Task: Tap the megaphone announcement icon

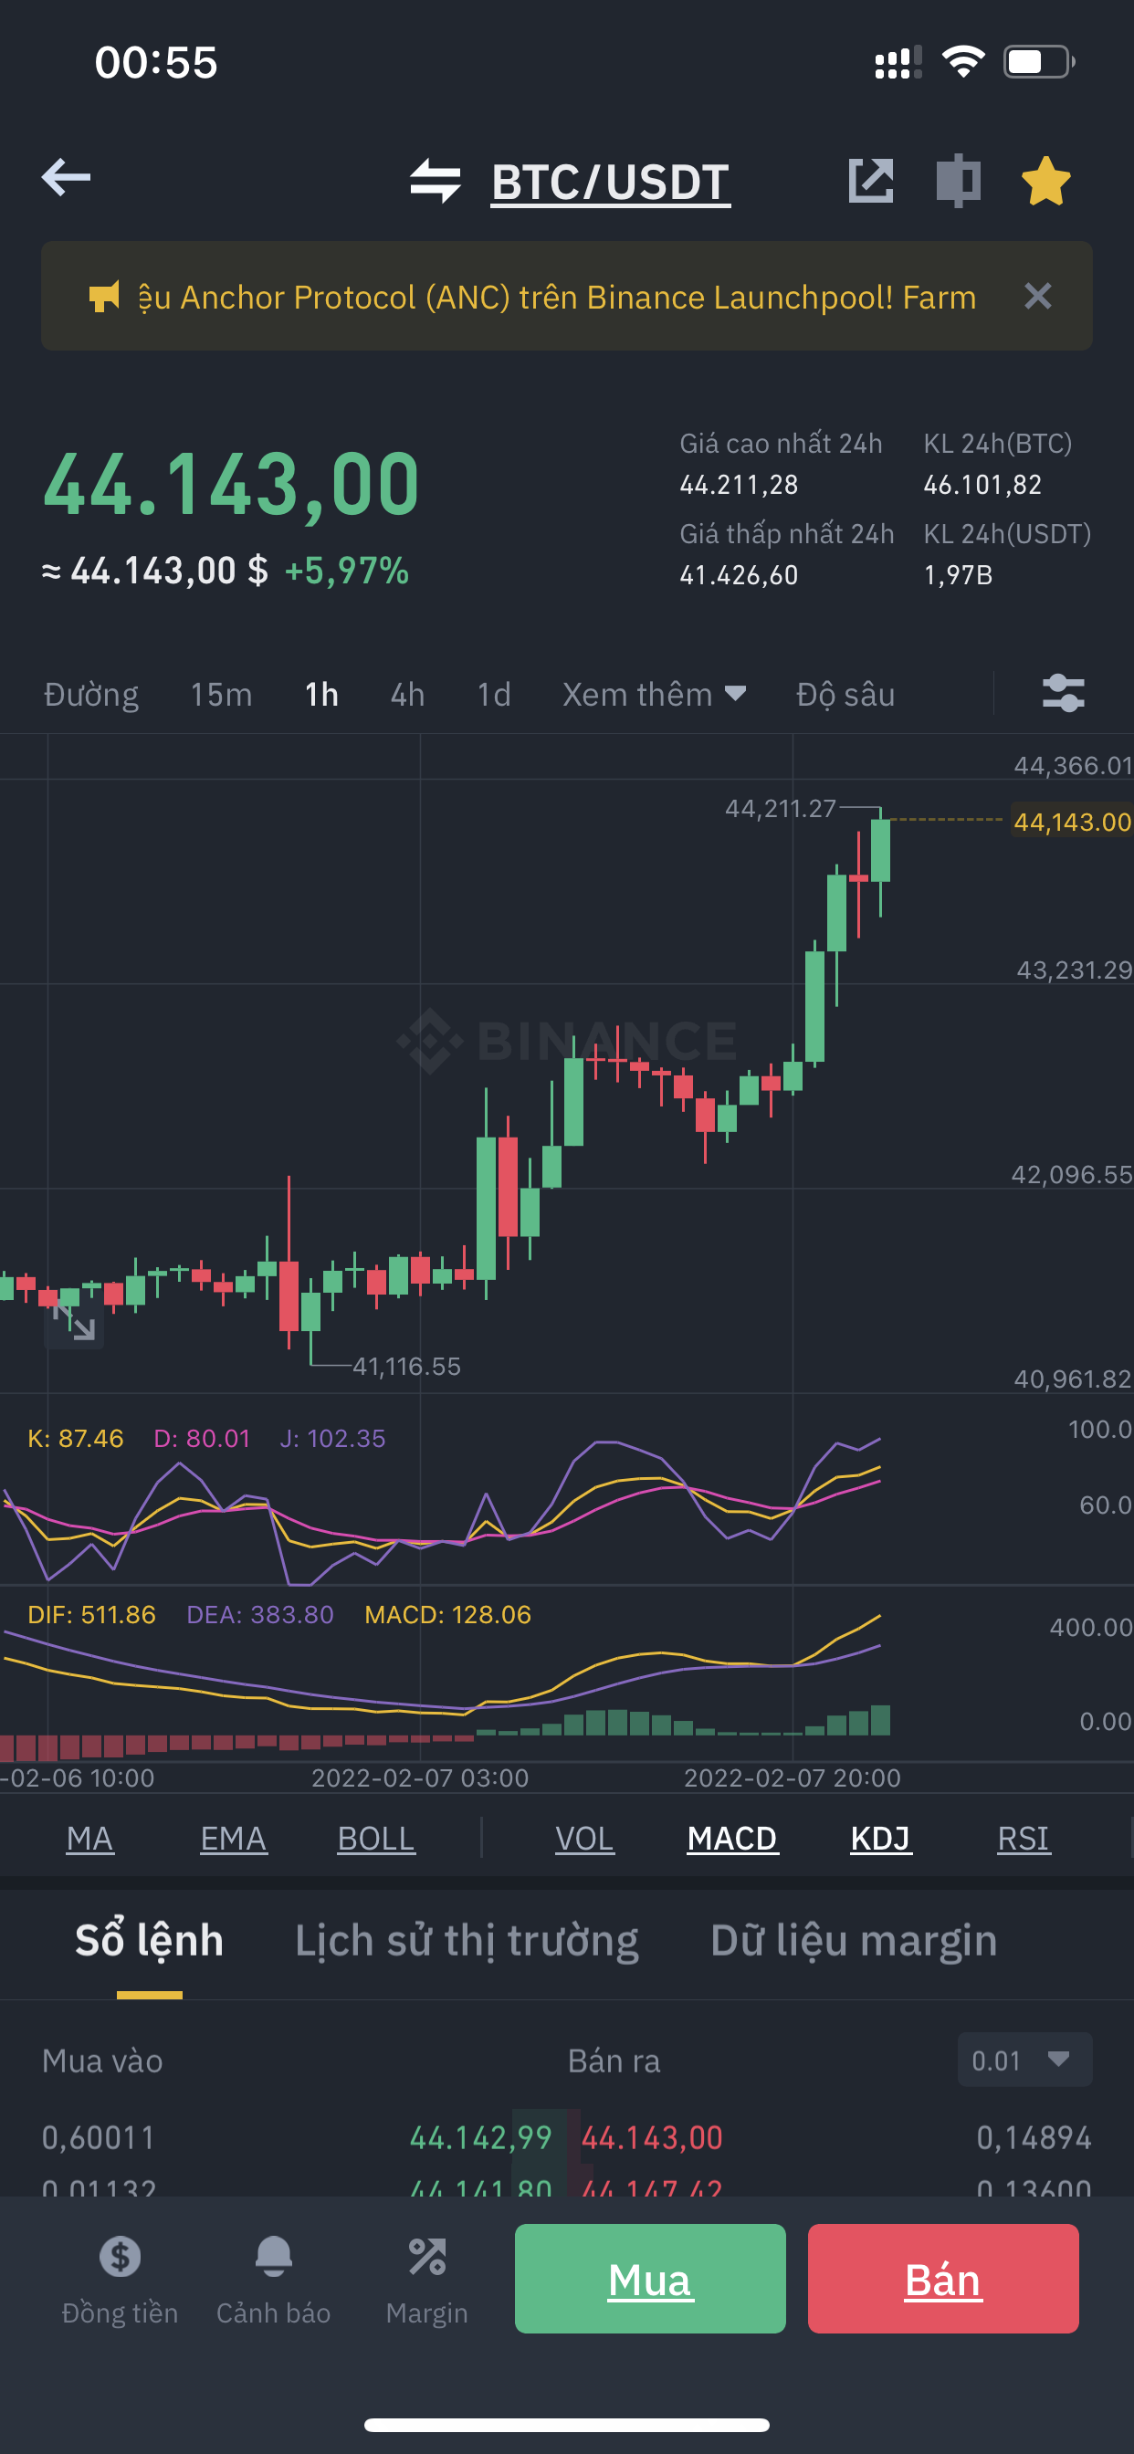Action: 104,297
